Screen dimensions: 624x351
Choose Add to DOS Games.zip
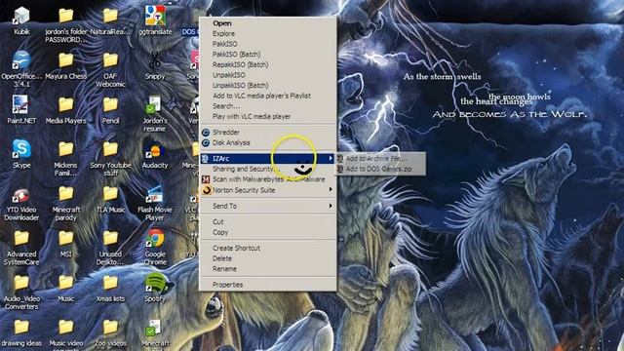(380, 169)
